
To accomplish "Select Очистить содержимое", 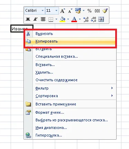I will tap(70, 80).
